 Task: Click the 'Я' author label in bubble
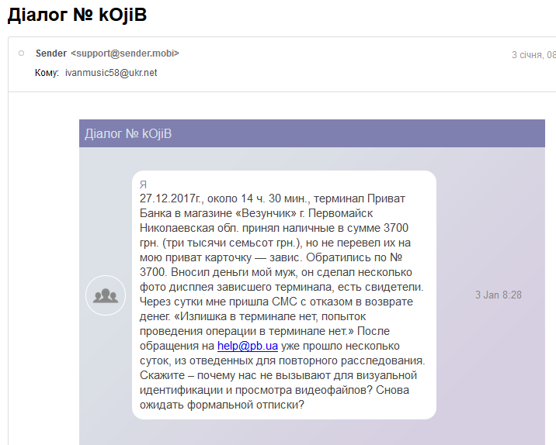143,185
